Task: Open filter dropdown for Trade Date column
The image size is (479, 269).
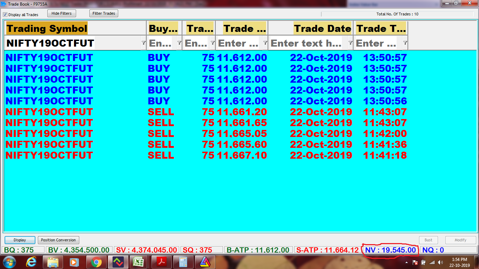Action: click(x=350, y=43)
